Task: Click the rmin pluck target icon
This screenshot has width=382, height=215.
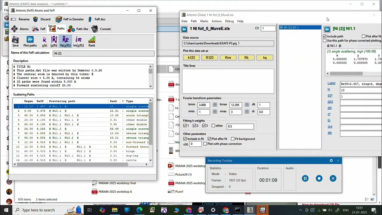Action: click(x=215, y=112)
